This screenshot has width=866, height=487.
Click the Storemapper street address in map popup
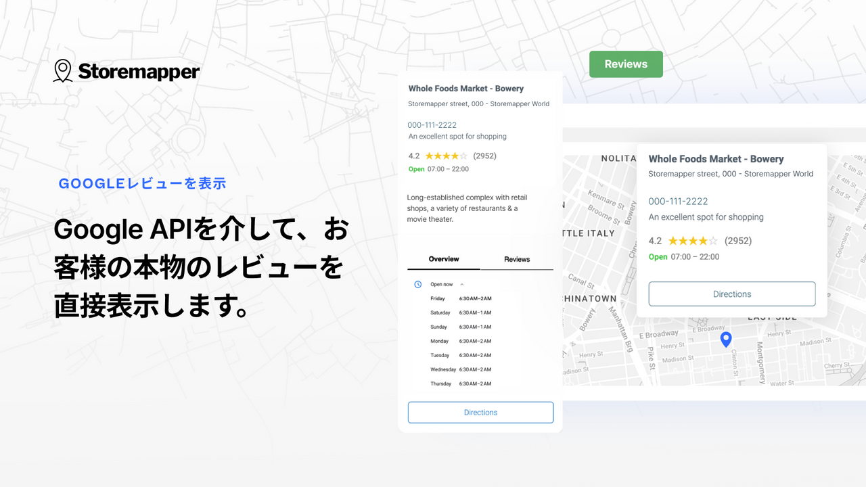point(731,174)
